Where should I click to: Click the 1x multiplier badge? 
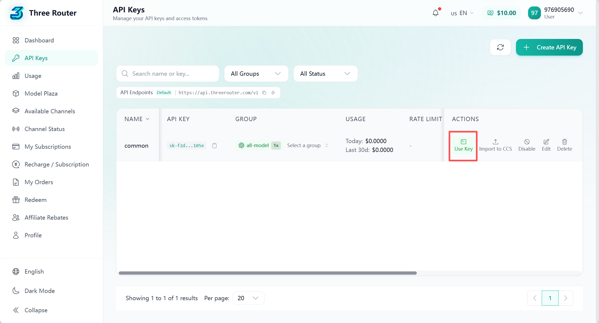[x=276, y=146]
